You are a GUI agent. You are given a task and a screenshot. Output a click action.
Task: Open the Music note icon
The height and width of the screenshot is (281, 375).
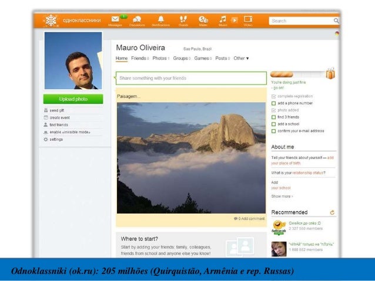coord(223,19)
